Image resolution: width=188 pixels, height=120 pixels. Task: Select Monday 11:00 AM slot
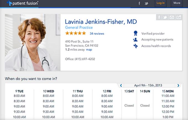pos(168,96)
